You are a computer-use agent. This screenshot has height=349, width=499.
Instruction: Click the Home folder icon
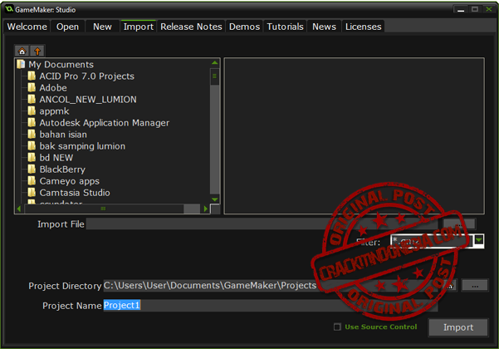(22, 50)
